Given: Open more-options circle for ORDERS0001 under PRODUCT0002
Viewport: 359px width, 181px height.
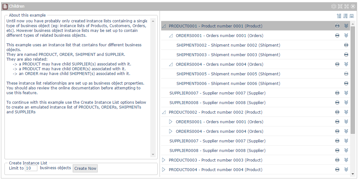Looking at the screenshot, I should 337,122.
